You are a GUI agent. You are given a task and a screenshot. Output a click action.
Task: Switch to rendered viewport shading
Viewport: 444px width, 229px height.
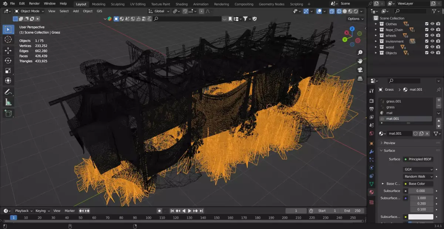pyautogui.click(x=356, y=11)
